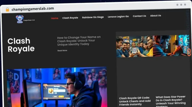Screen dimensions: 192x107
Task: Open the gamer at monitors featured image
Action: 56,87
